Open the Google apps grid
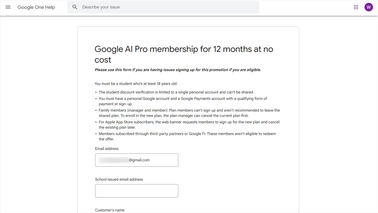378x213 pixels. (356, 7)
